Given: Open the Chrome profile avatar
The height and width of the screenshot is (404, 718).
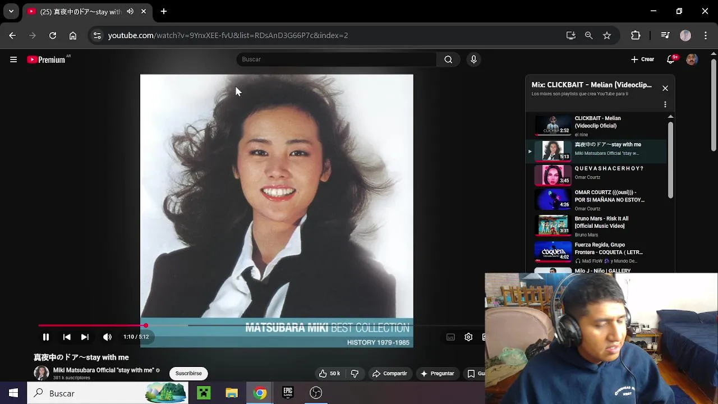Looking at the screenshot, I should click(685, 35).
